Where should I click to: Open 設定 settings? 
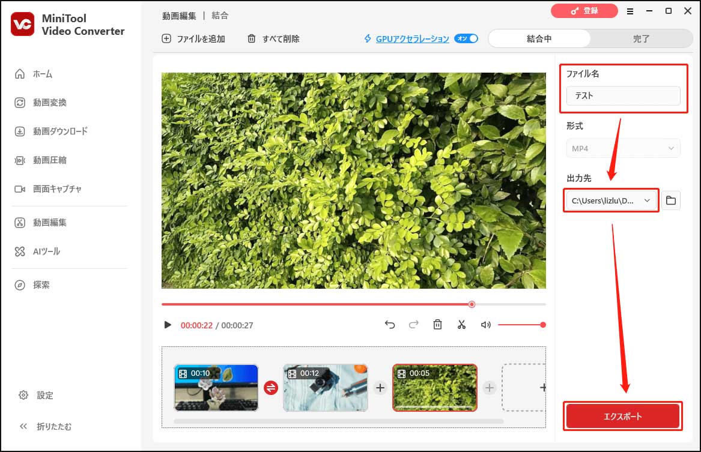[36, 396]
